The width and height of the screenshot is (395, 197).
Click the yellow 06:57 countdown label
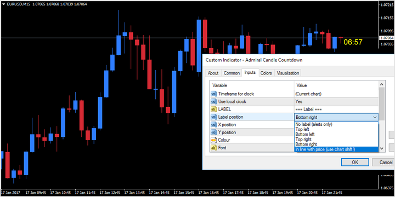pyautogui.click(x=353, y=42)
